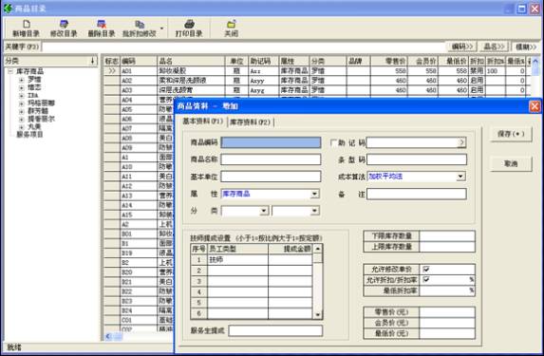Image resolution: width=544 pixels, height=356 pixels.
Task: Tick the 助记码 checkbox
Action: pyautogui.click(x=334, y=142)
